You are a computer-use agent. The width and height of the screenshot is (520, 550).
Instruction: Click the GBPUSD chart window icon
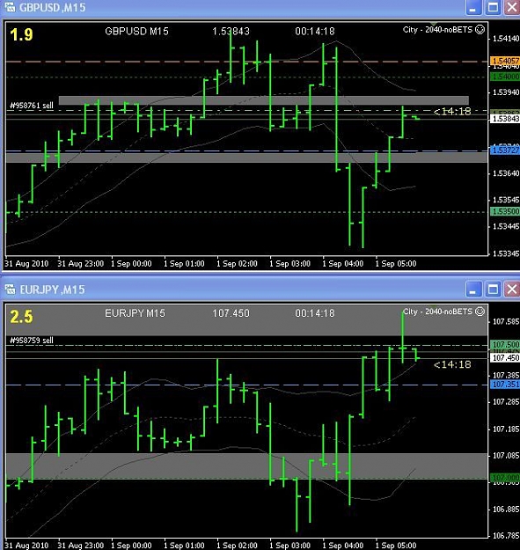pos(10,7)
